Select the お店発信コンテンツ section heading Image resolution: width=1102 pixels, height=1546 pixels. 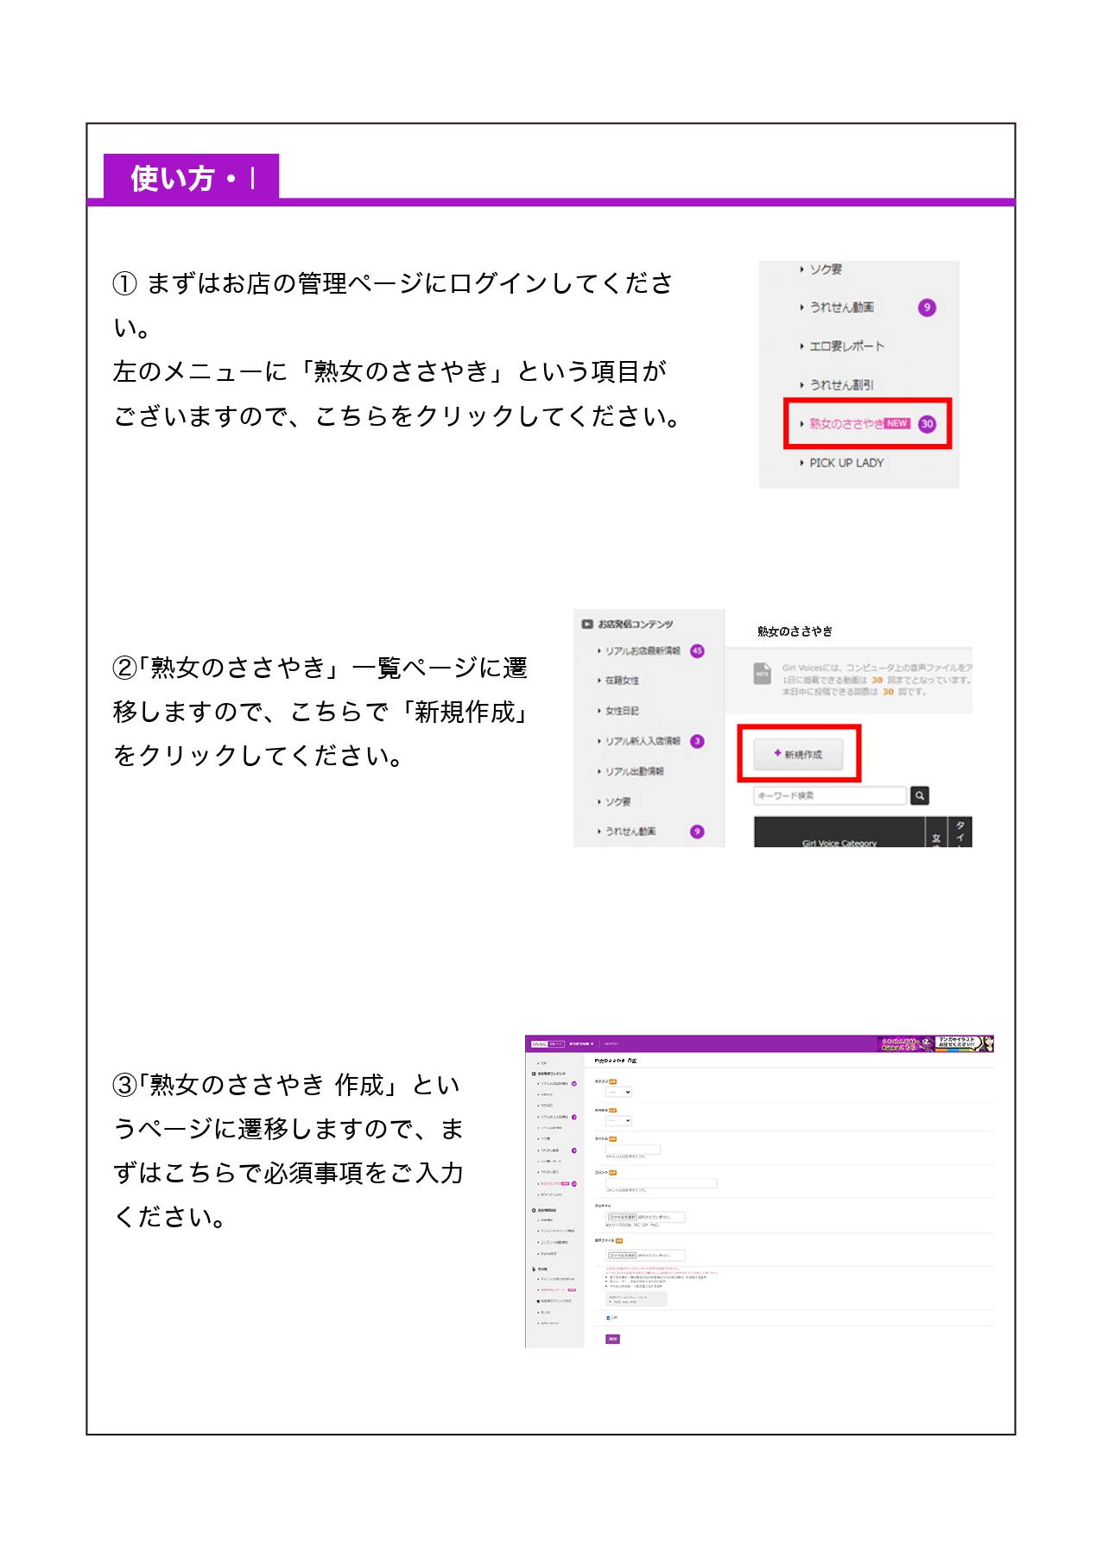pos(635,624)
